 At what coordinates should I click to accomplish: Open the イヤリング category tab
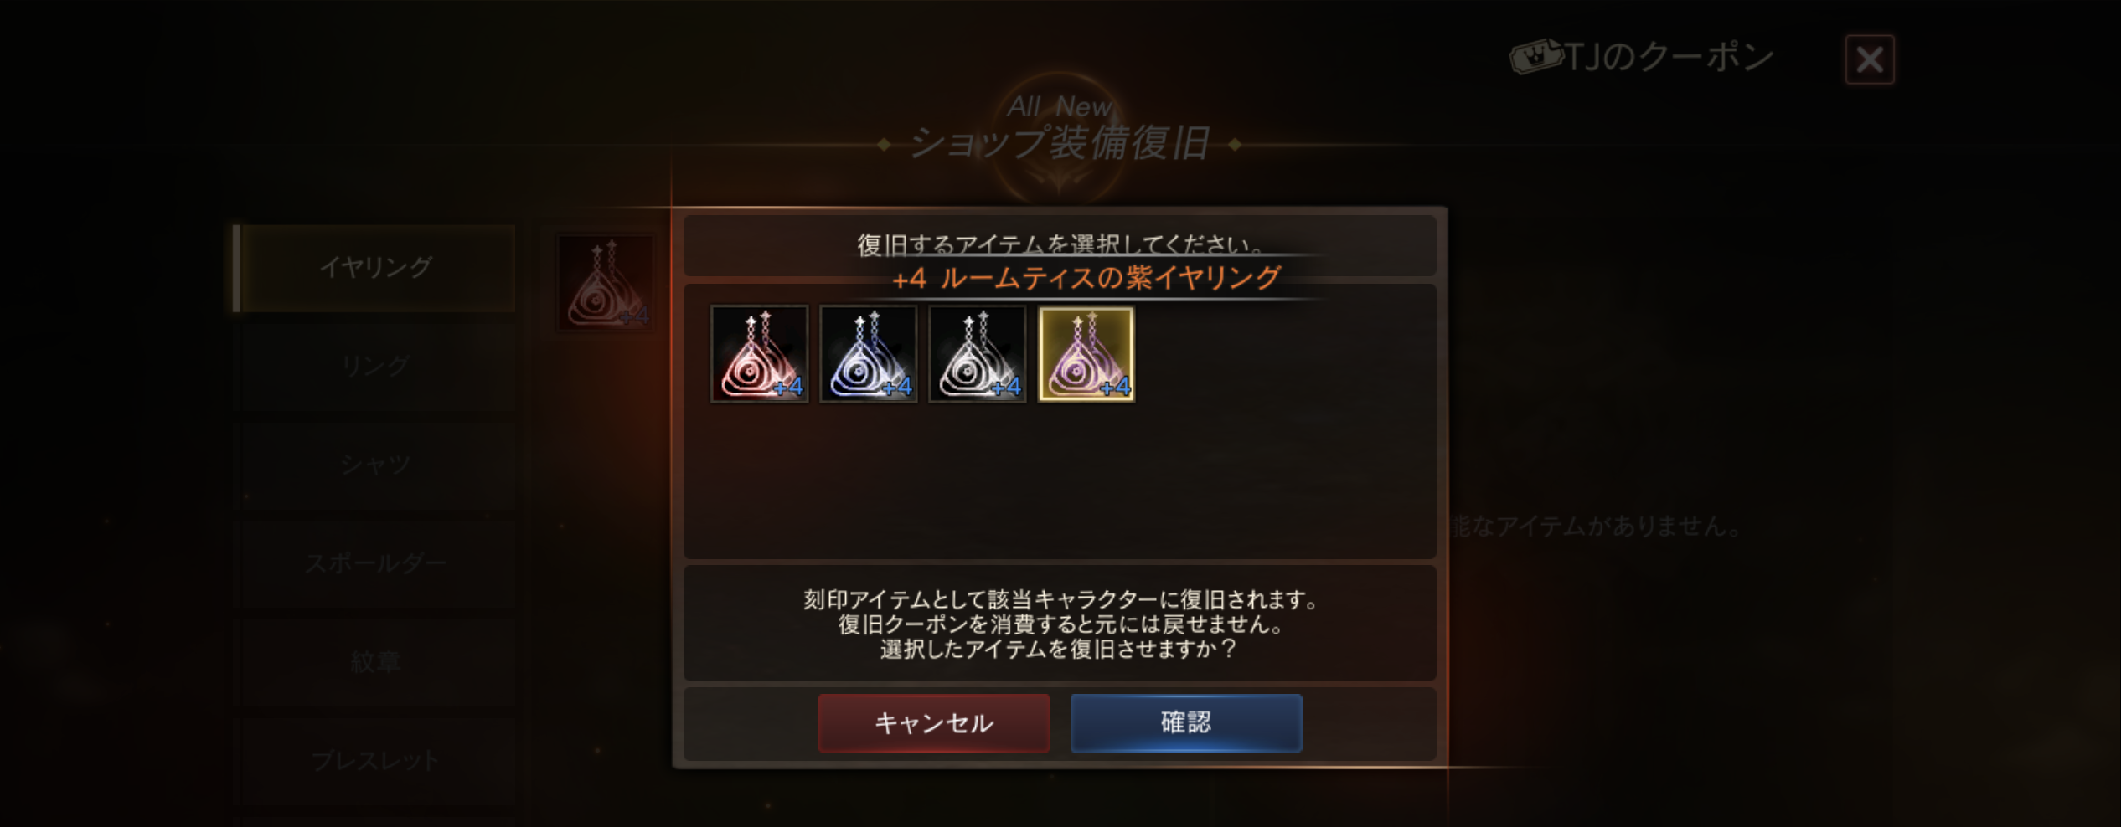[x=374, y=268]
